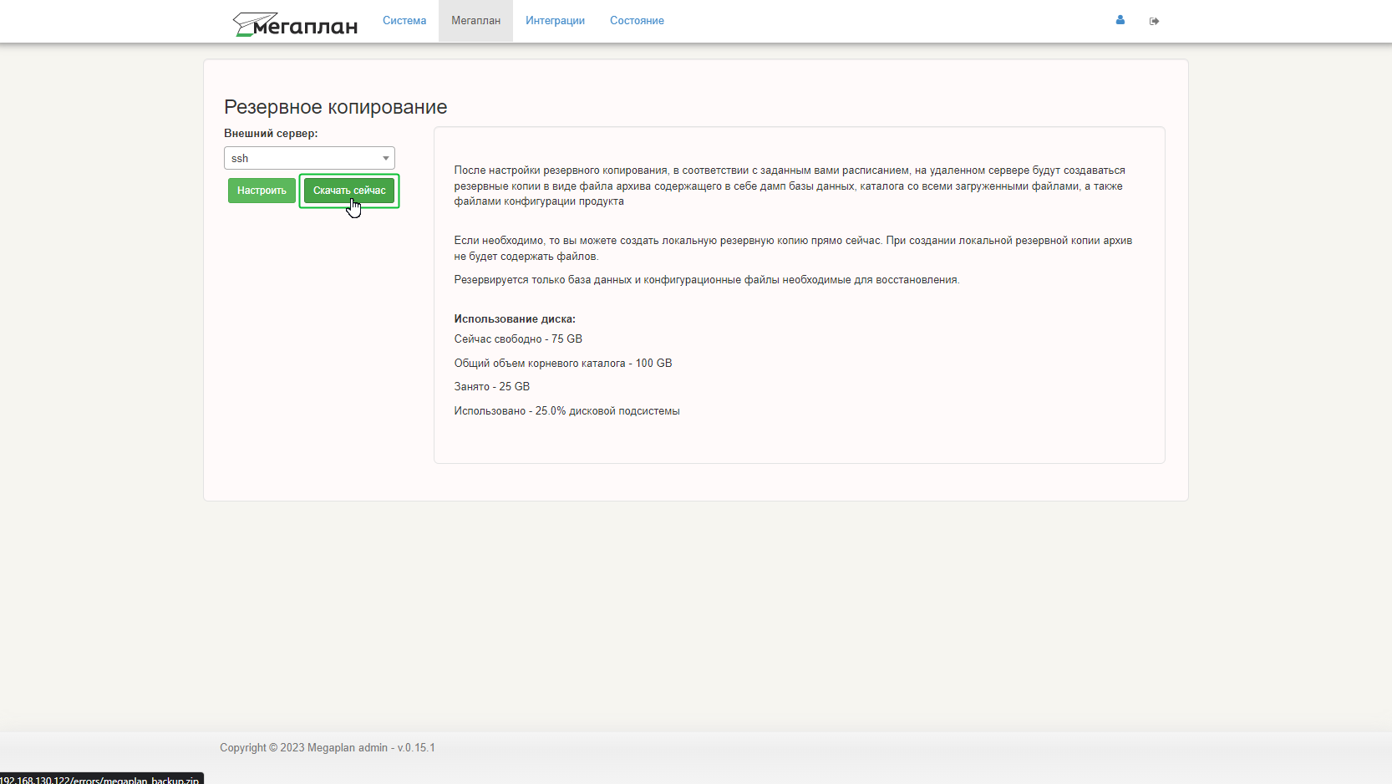The image size is (1392, 784).
Task: Click the Использовано - 25.0% line
Action: click(566, 411)
